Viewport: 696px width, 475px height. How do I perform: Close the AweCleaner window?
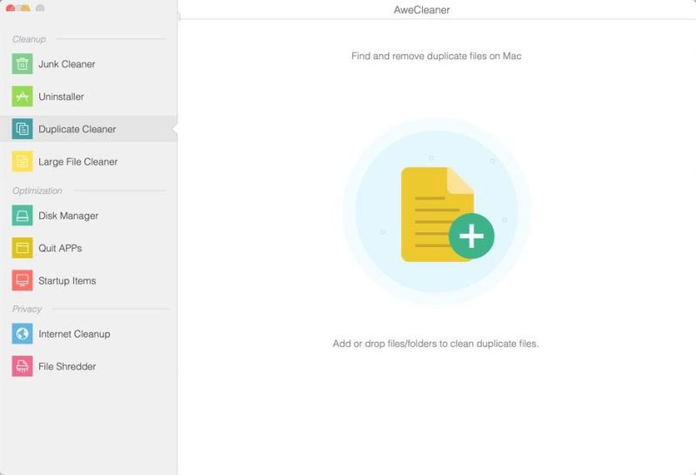click(x=10, y=8)
